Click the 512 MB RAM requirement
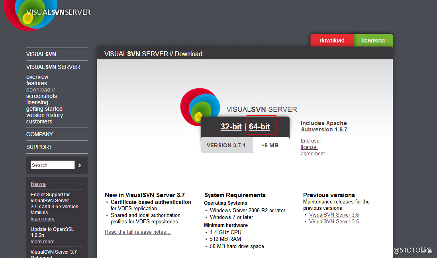The image size is (437, 258). pos(225,239)
